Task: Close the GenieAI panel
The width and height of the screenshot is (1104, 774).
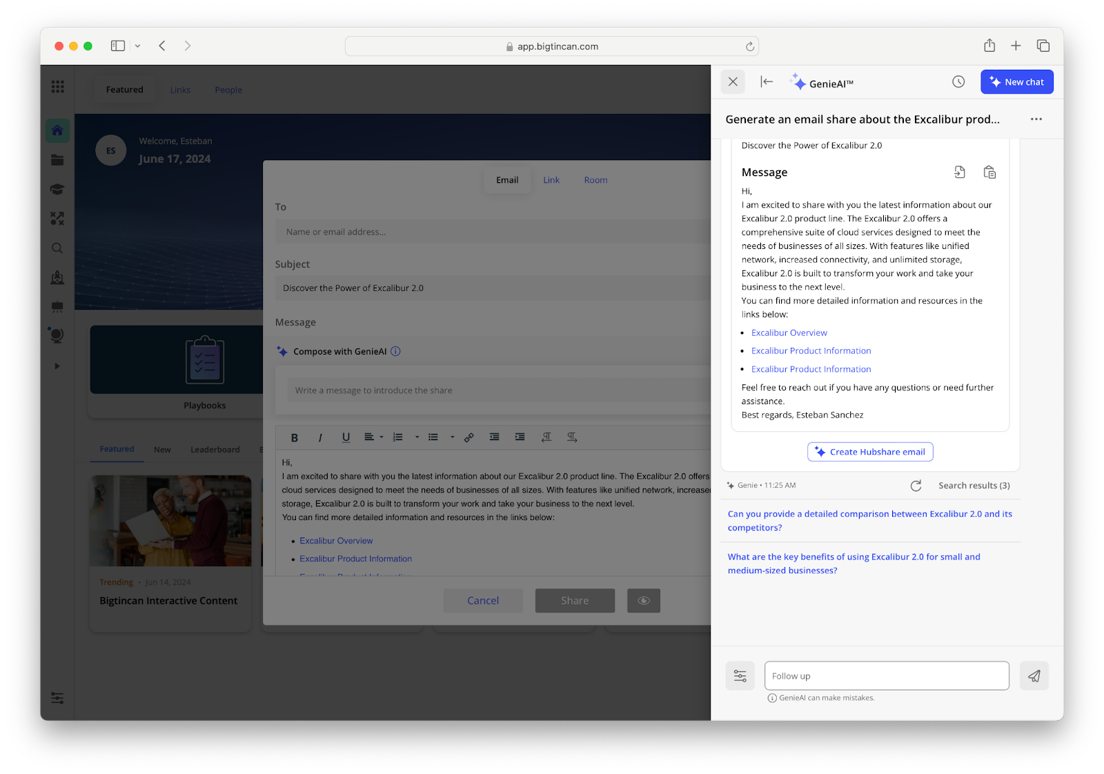Action: point(733,82)
